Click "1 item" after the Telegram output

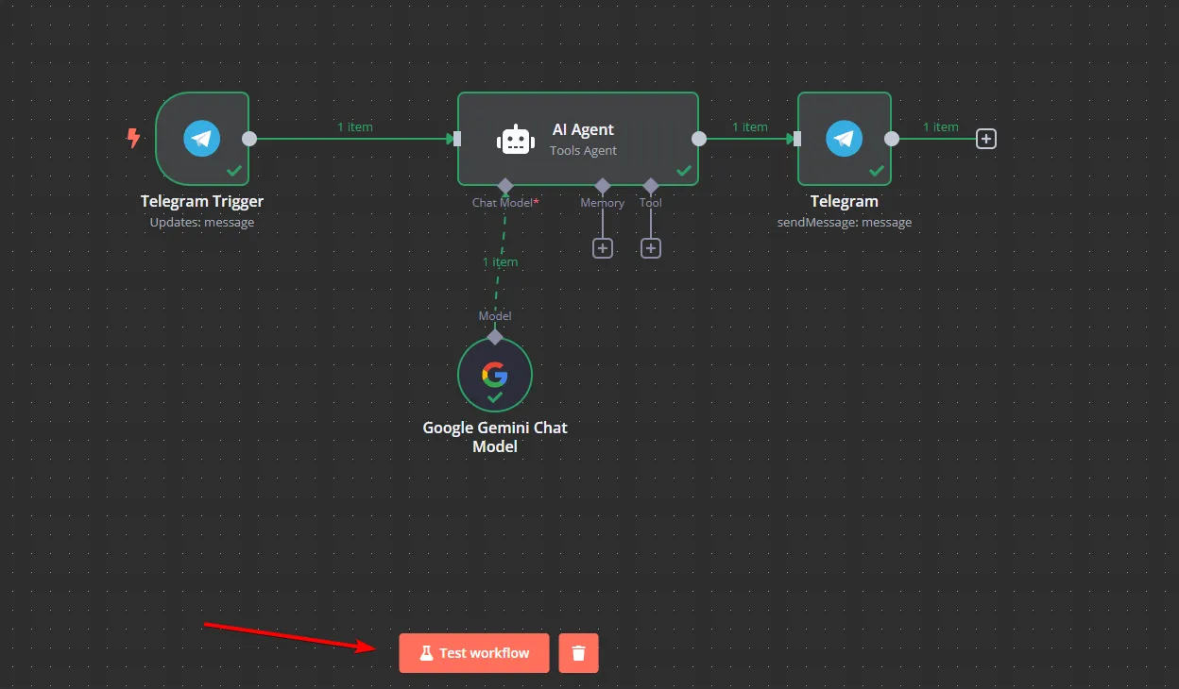(940, 126)
